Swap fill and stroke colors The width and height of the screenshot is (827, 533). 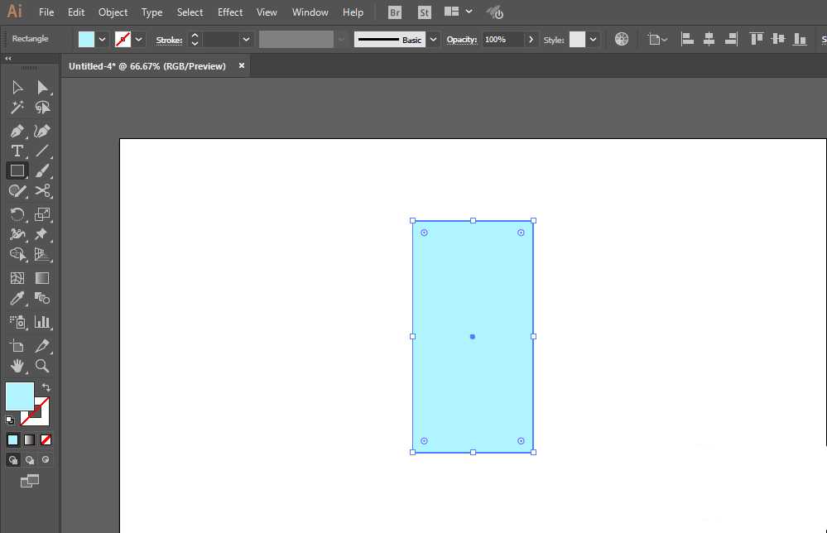pyautogui.click(x=46, y=387)
